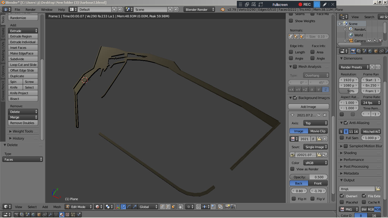Open the File menu

[17, 9]
